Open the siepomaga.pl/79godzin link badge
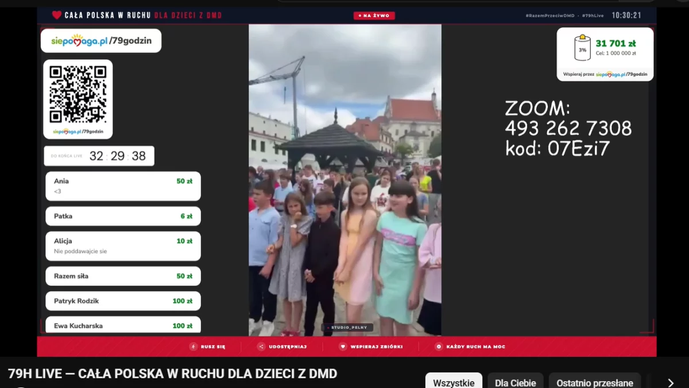Viewport: 689px width, 388px height. click(x=101, y=41)
